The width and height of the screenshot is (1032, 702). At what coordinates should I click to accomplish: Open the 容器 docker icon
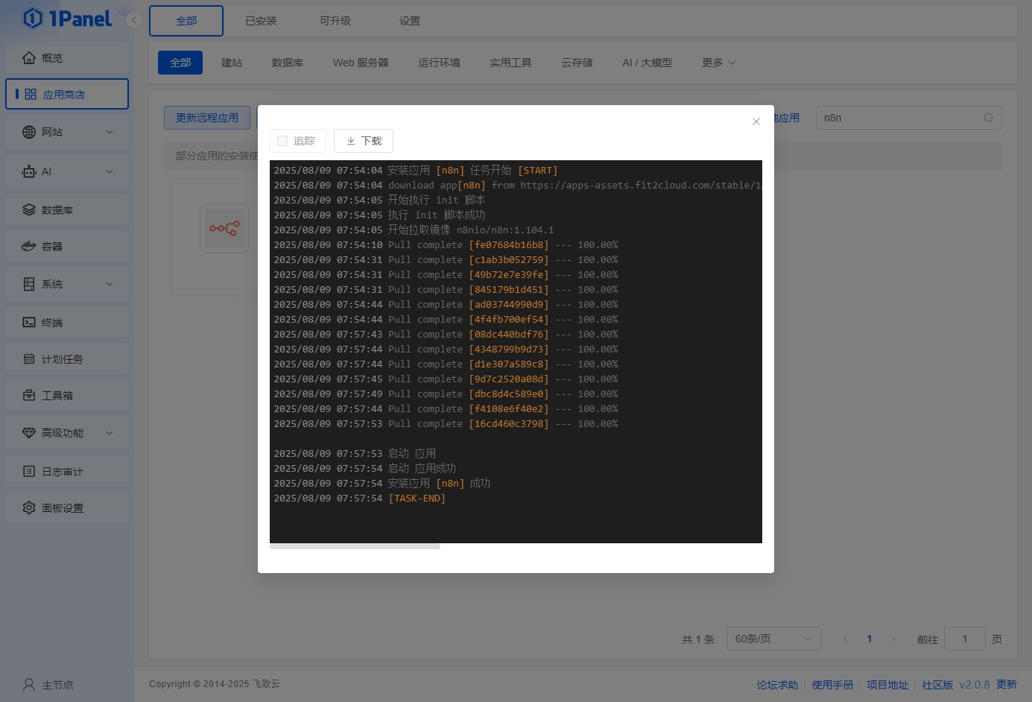tap(29, 246)
